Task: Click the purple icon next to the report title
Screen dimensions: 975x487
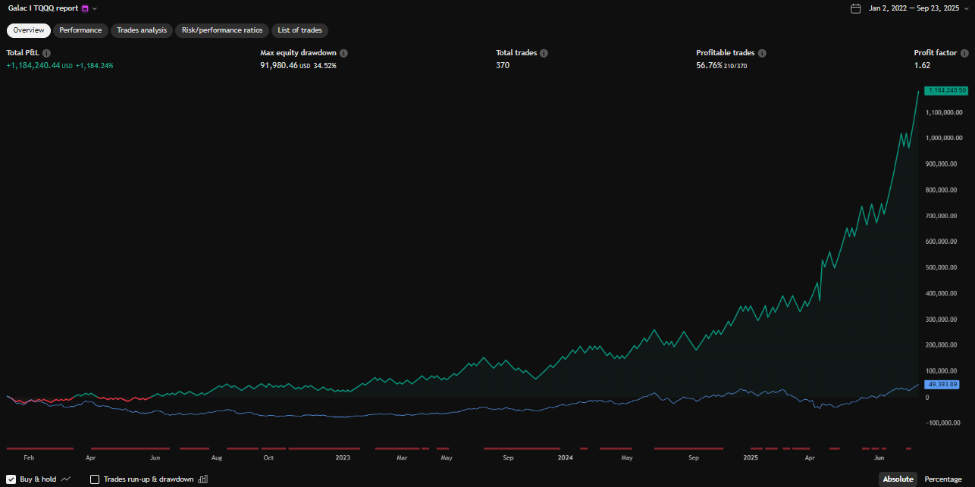Action: 85,8
